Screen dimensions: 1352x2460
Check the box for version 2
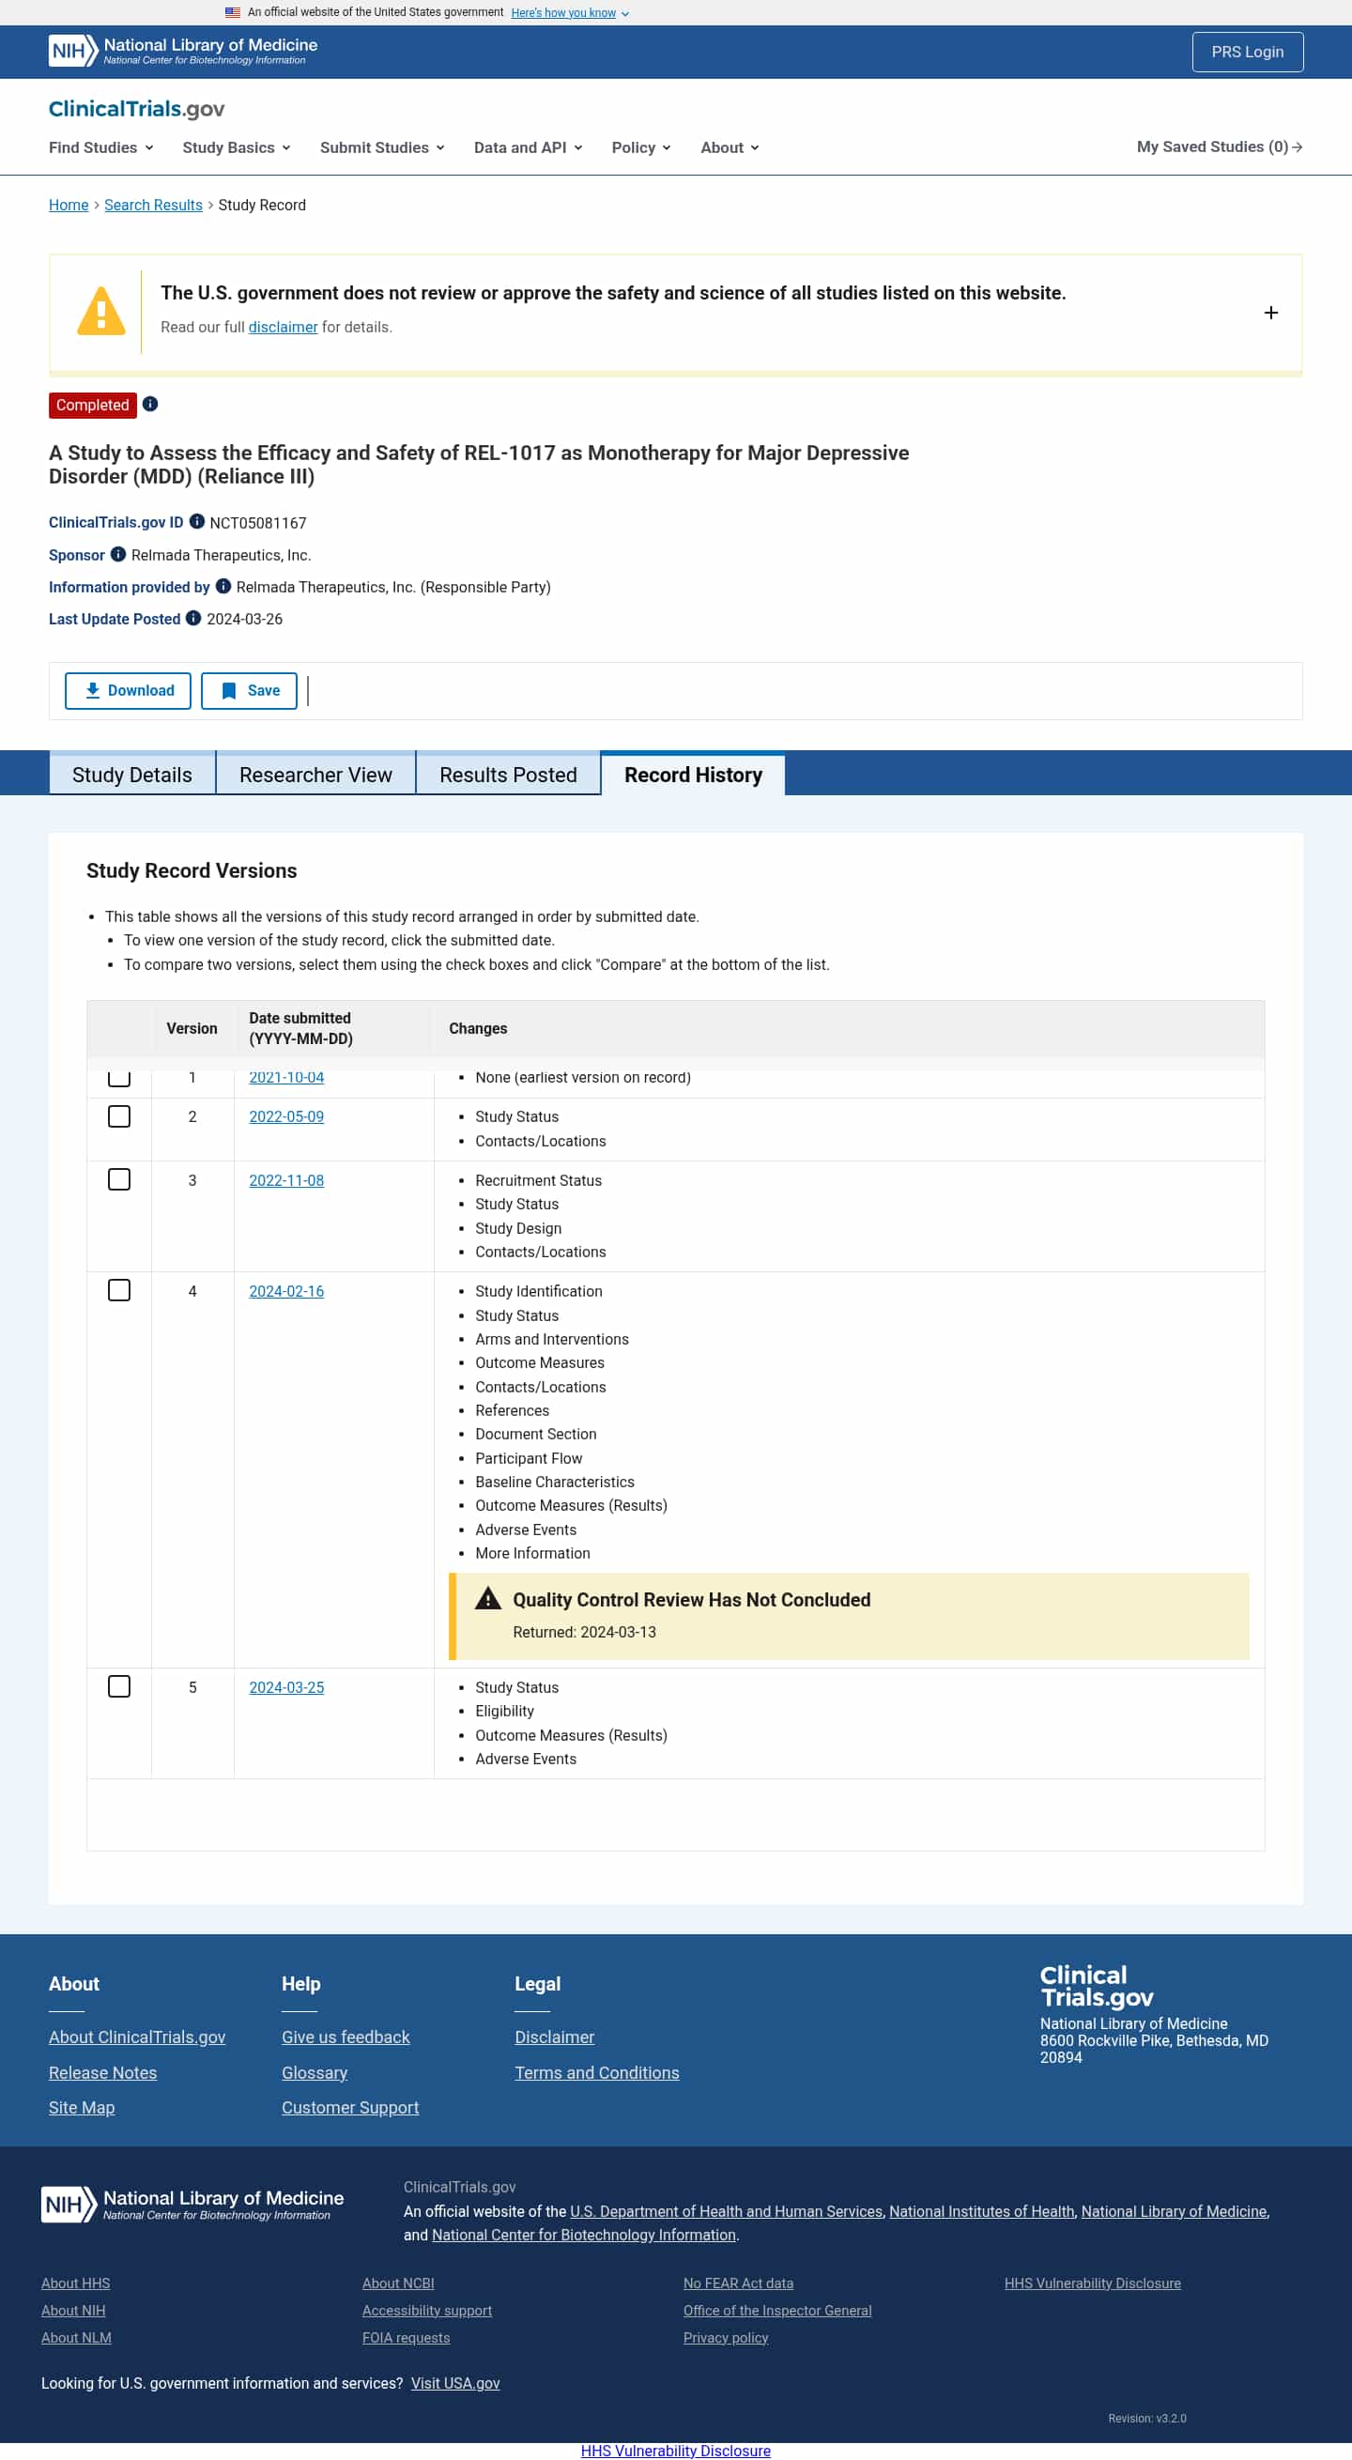(x=119, y=1116)
